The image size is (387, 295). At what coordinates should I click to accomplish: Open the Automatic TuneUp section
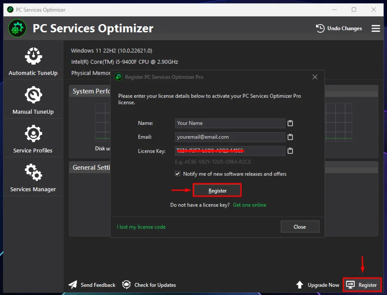pyautogui.click(x=33, y=61)
